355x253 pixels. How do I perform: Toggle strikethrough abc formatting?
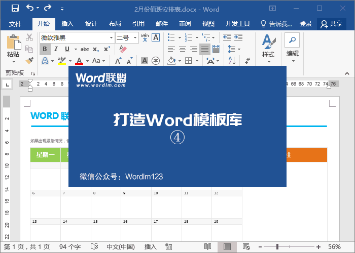pos(85,49)
